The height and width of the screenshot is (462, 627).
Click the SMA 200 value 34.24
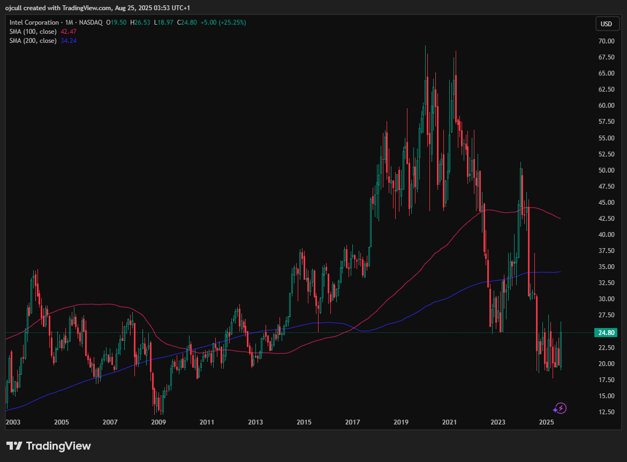[69, 41]
